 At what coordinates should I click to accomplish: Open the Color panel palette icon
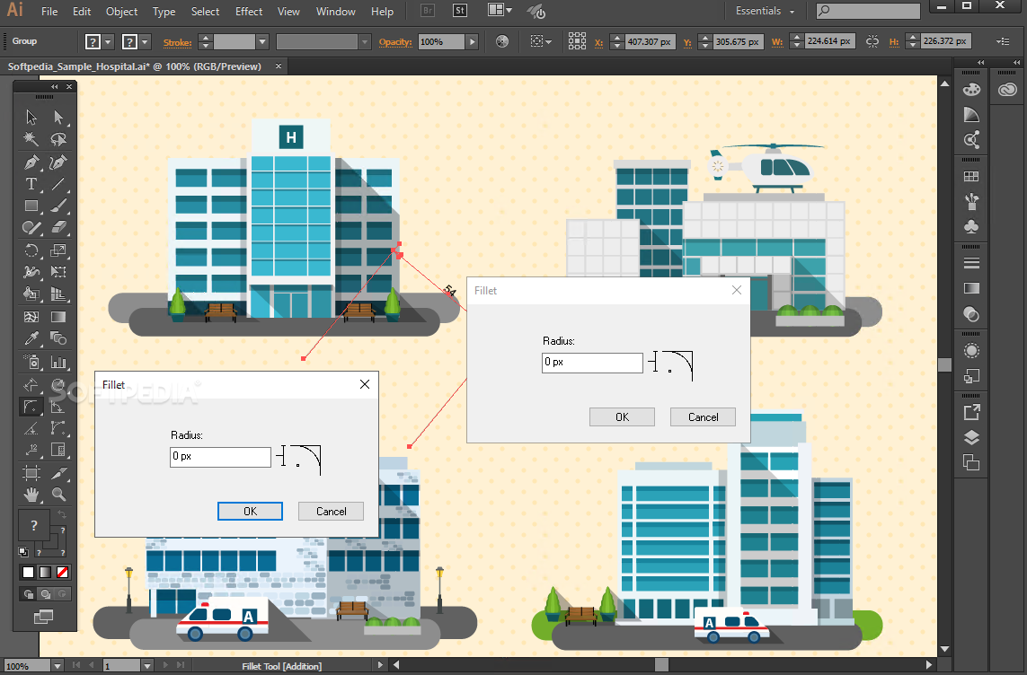(x=971, y=91)
